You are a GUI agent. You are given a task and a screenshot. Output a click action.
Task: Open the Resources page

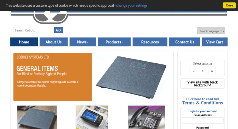(x=150, y=42)
